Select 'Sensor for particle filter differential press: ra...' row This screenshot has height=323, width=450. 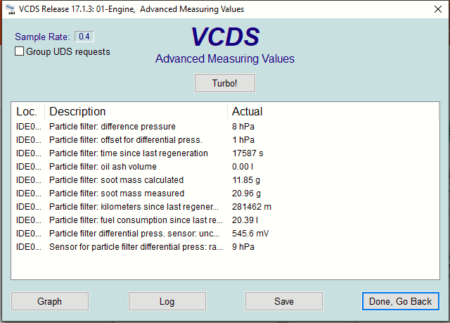(x=225, y=247)
